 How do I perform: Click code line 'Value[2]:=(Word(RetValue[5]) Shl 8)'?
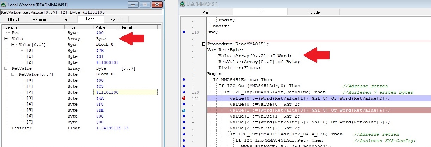coord(310,122)
